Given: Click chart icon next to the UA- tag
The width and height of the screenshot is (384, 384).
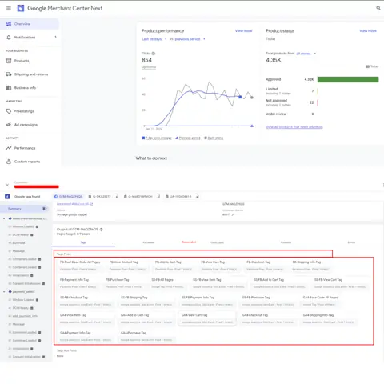Looking at the screenshot, I should [x=197, y=197].
